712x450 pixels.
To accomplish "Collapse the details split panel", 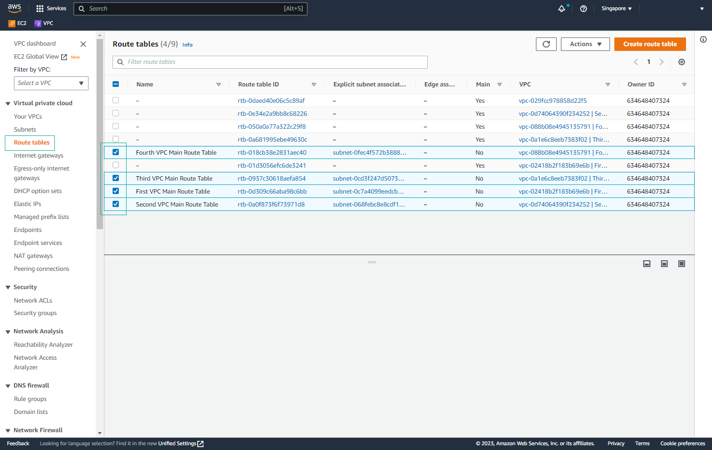I will [647, 264].
